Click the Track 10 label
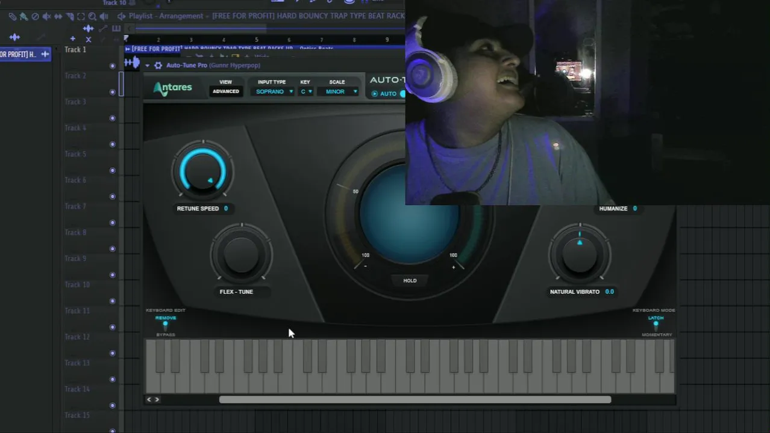The image size is (770, 433). tap(77, 284)
